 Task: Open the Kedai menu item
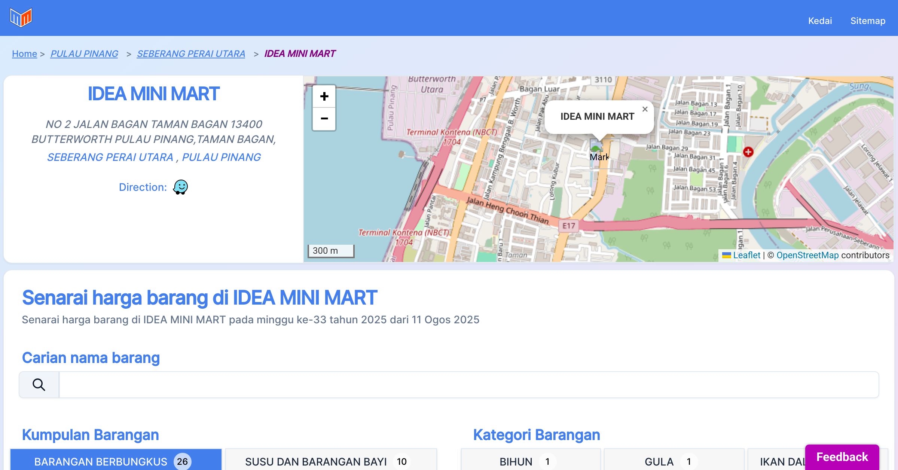click(820, 21)
